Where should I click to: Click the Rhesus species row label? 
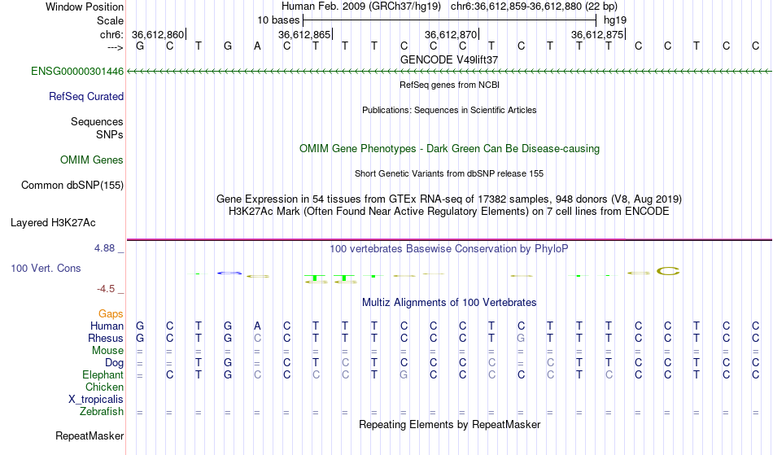click(x=106, y=338)
